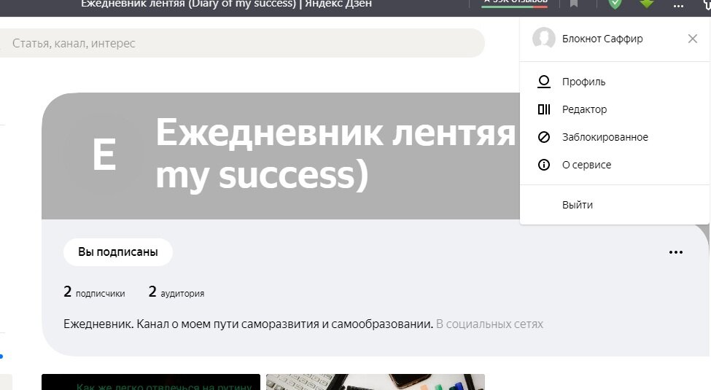This screenshot has width=711, height=390.
Task: Open the browser three-dots menu
Action: click(678, 5)
